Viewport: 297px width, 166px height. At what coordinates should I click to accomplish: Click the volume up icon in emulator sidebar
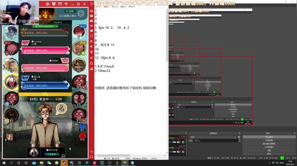92,41
